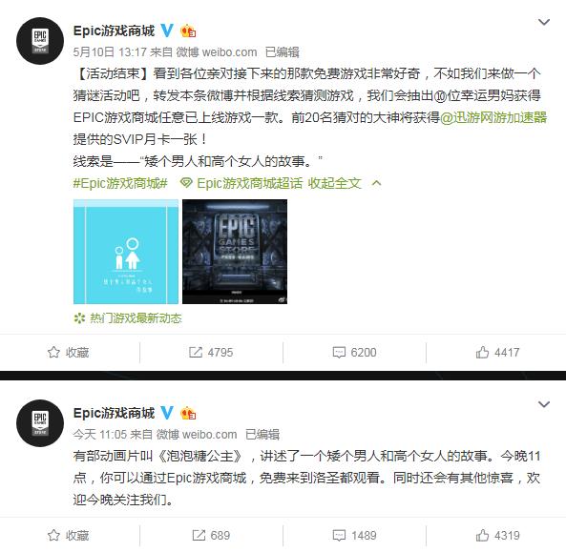Like the second post with 4319 likes

pyautogui.click(x=497, y=536)
